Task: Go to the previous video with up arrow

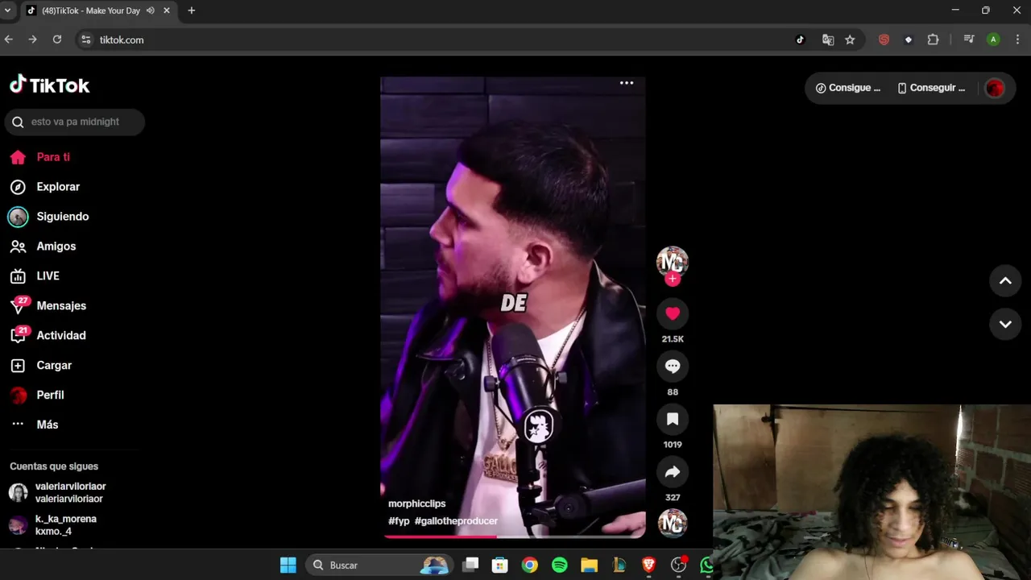Action: coord(1005,281)
